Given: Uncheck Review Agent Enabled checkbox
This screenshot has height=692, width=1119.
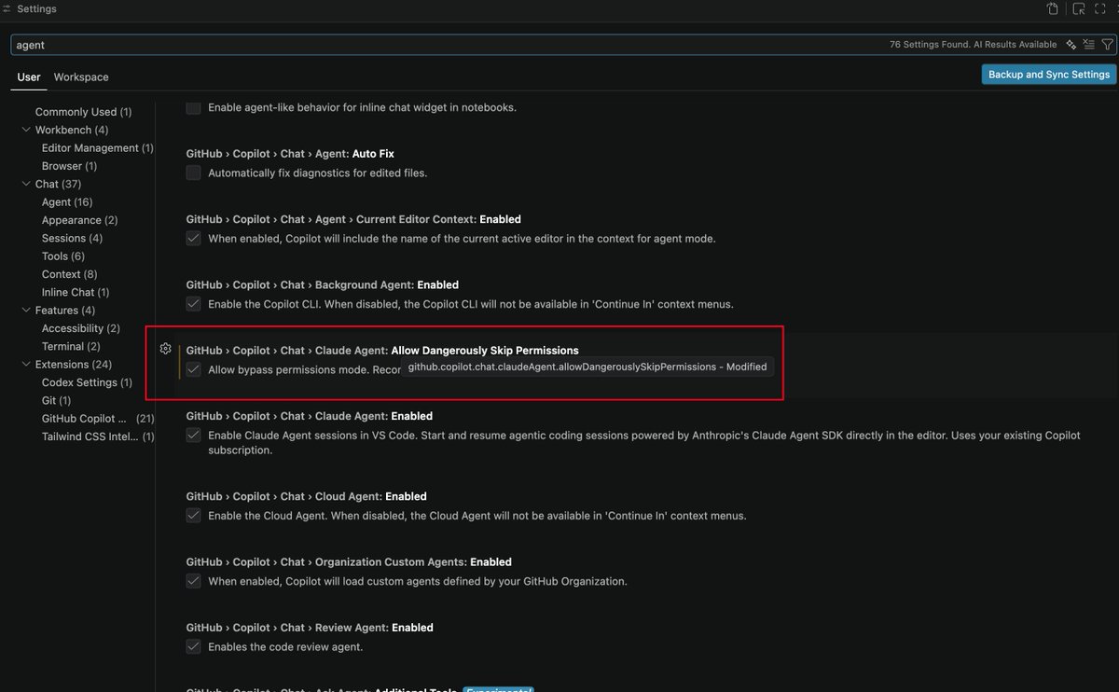Looking at the screenshot, I should [193, 646].
